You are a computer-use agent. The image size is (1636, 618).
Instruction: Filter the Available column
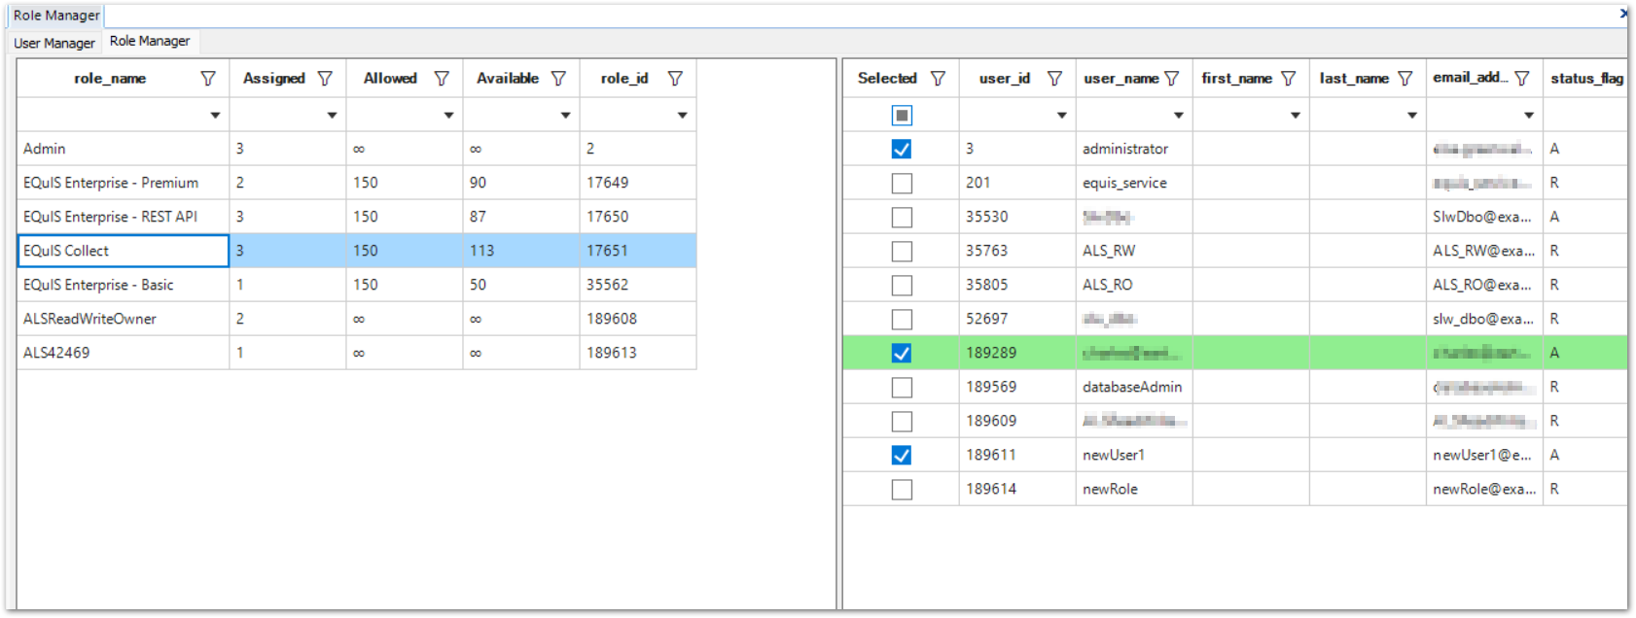(558, 79)
